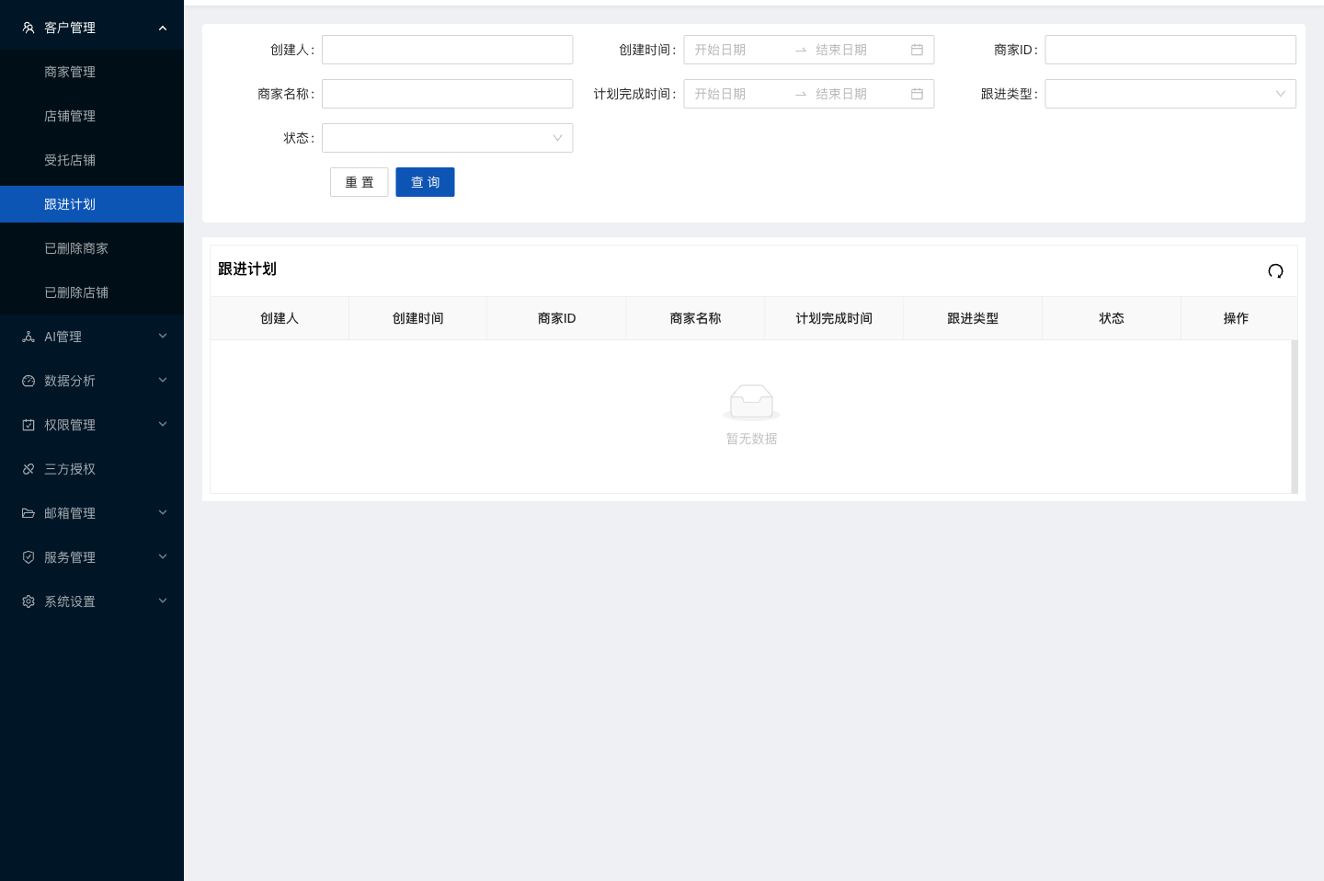The height and width of the screenshot is (881, 1324).
Task: Expand the 系统设置 submenu arrow
Action: coord(163,601)
